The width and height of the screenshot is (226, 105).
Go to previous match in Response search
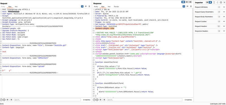[101, 100]
